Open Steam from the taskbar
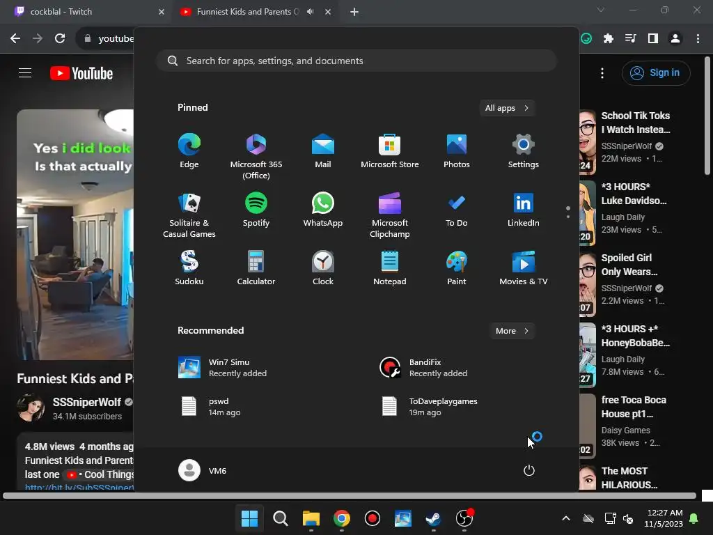The width and height of the screenshot is (713, 535). (433, 518)
